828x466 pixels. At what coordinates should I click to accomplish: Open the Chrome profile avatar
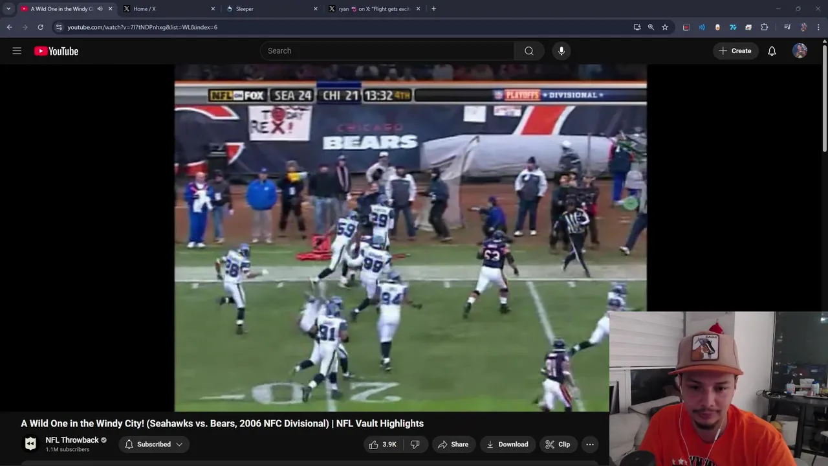[x=804, y=27]
